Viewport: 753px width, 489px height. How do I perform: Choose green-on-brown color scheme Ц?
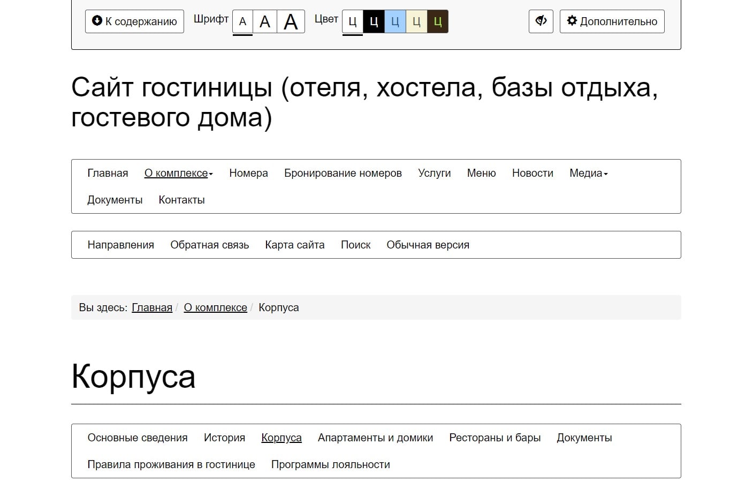click(438, 22)
